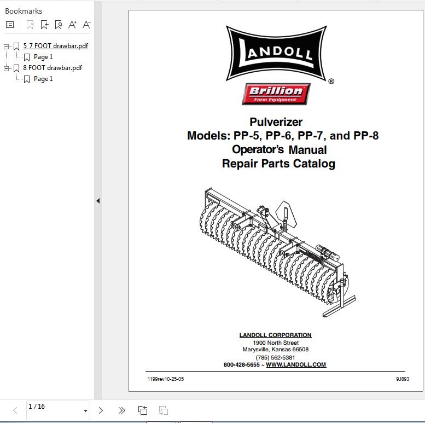425x423 pixels.
Task: Click the 800-428-5655 phone number
Action: pos(242,364)
